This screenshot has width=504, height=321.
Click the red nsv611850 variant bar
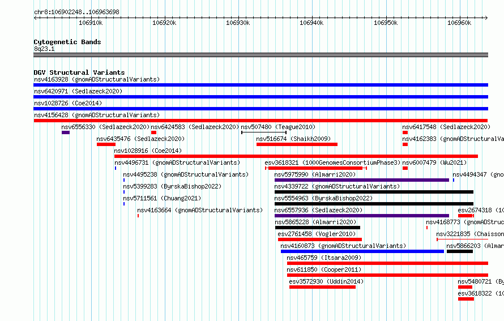tap(388, 275)
